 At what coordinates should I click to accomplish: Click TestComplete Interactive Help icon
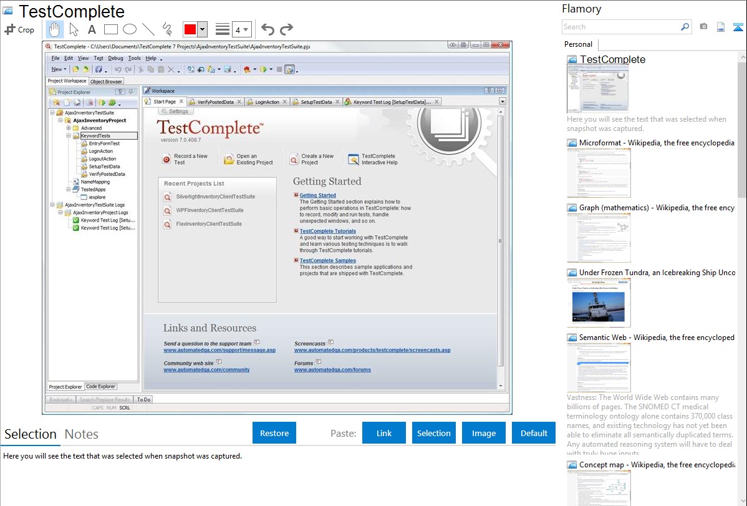coord(353,159)
